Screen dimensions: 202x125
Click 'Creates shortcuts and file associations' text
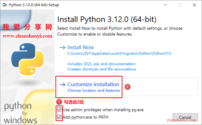[102, 69]
